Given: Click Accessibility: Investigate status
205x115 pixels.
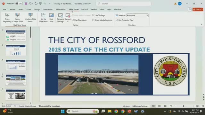Looking at the screenshot, I should [50, 106].
